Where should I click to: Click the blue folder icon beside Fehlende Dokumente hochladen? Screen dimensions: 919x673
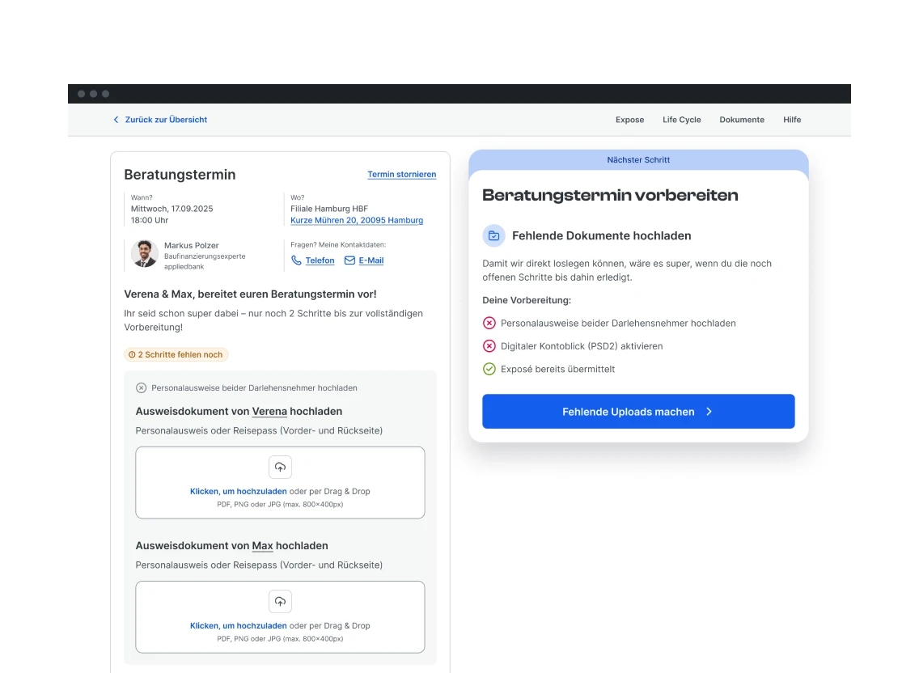(x=494, y=235)
